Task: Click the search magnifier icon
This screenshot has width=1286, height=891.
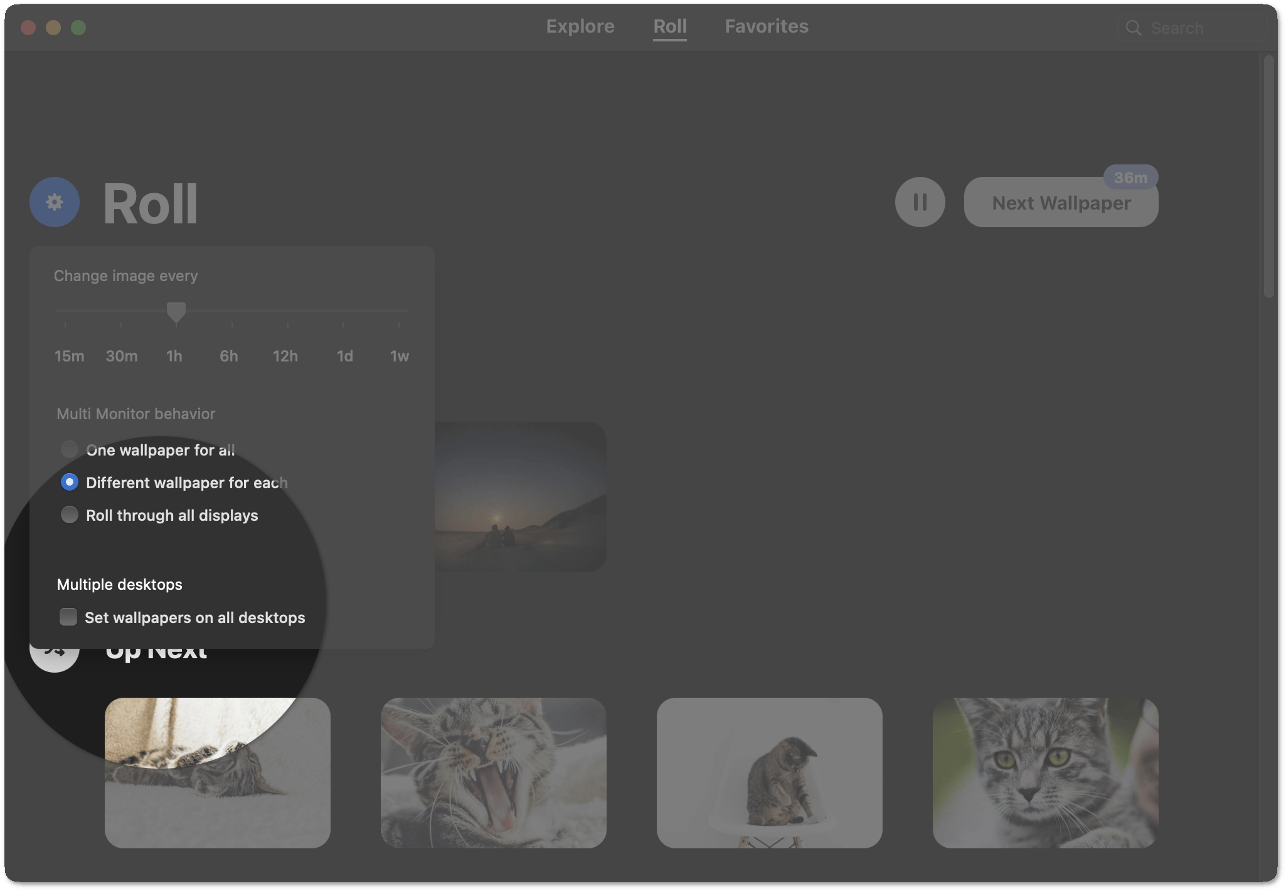Action: [x=1133, y=28]
